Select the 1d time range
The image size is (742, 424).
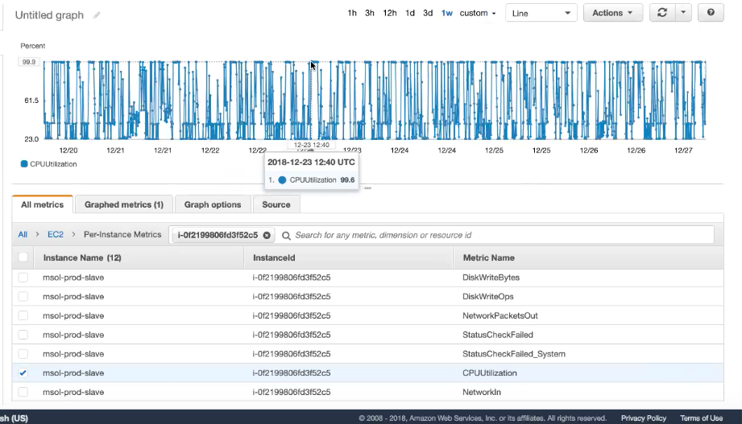click(x=410, y=13)
